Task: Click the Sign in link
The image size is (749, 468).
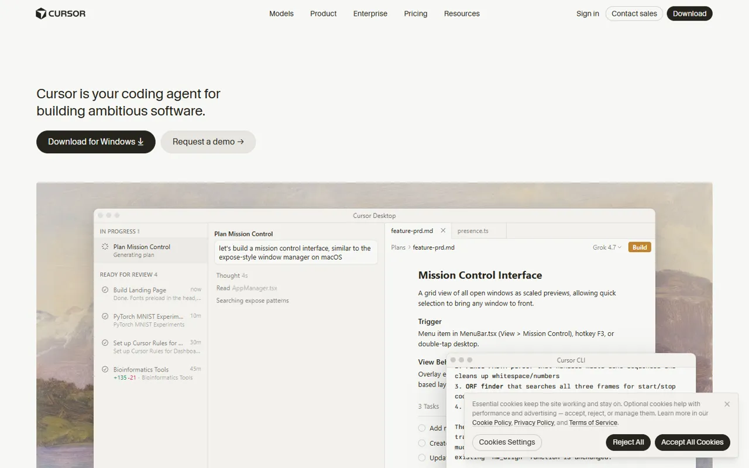Action: [587, 13]
